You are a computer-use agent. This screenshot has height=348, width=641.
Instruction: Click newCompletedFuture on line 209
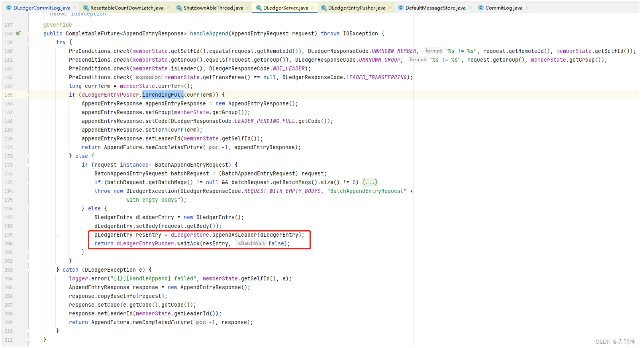tap(161, 322)
